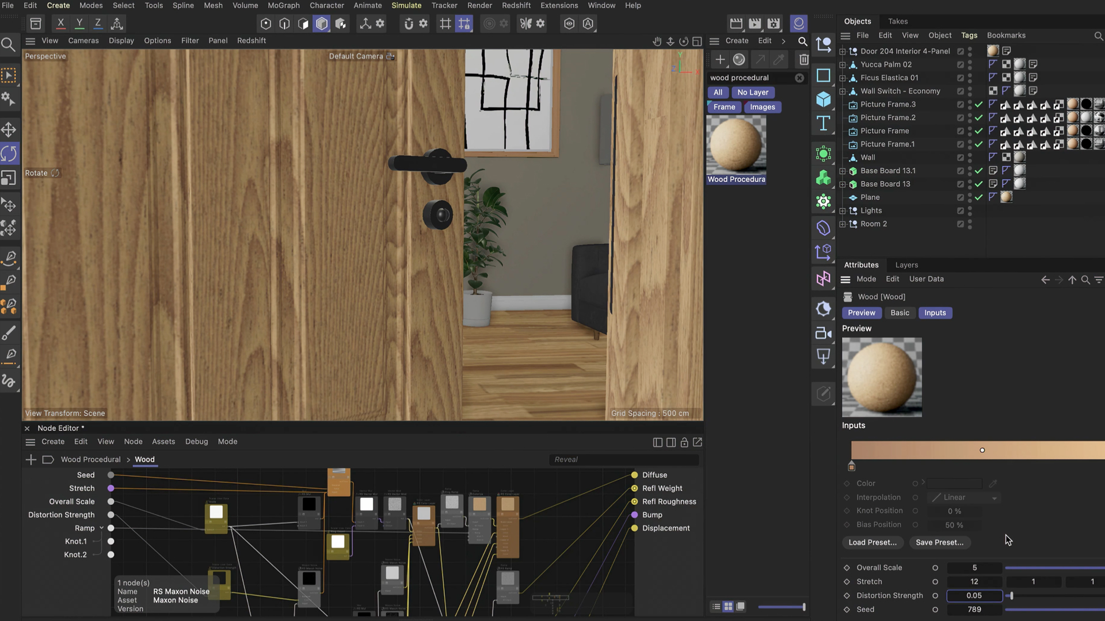Click the delete material trash icon
This screenshot has height=621, width=1105.
pyautogui.click(x=803, y=59)
